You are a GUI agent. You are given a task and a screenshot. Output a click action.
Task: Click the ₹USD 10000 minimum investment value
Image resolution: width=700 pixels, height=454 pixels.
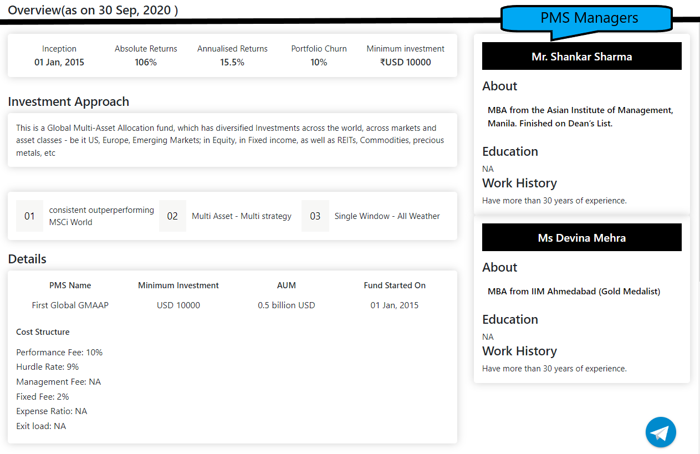[405, 62]
